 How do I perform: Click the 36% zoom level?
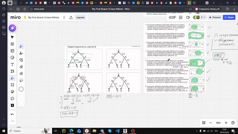(218, 123)
